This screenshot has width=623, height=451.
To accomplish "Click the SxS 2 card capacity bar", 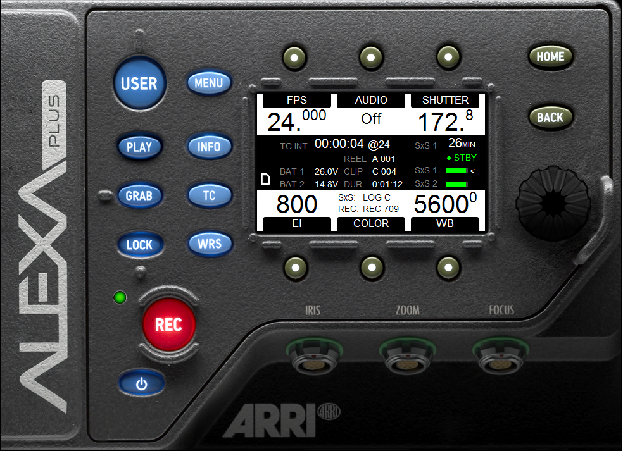I will pos(457,184).
